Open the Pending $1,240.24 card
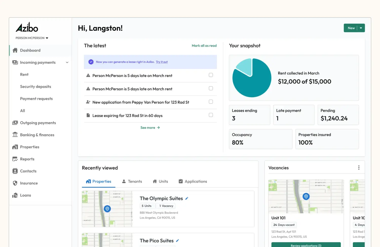This screenshot has height=247, width=380. click(x=338, y=115)
